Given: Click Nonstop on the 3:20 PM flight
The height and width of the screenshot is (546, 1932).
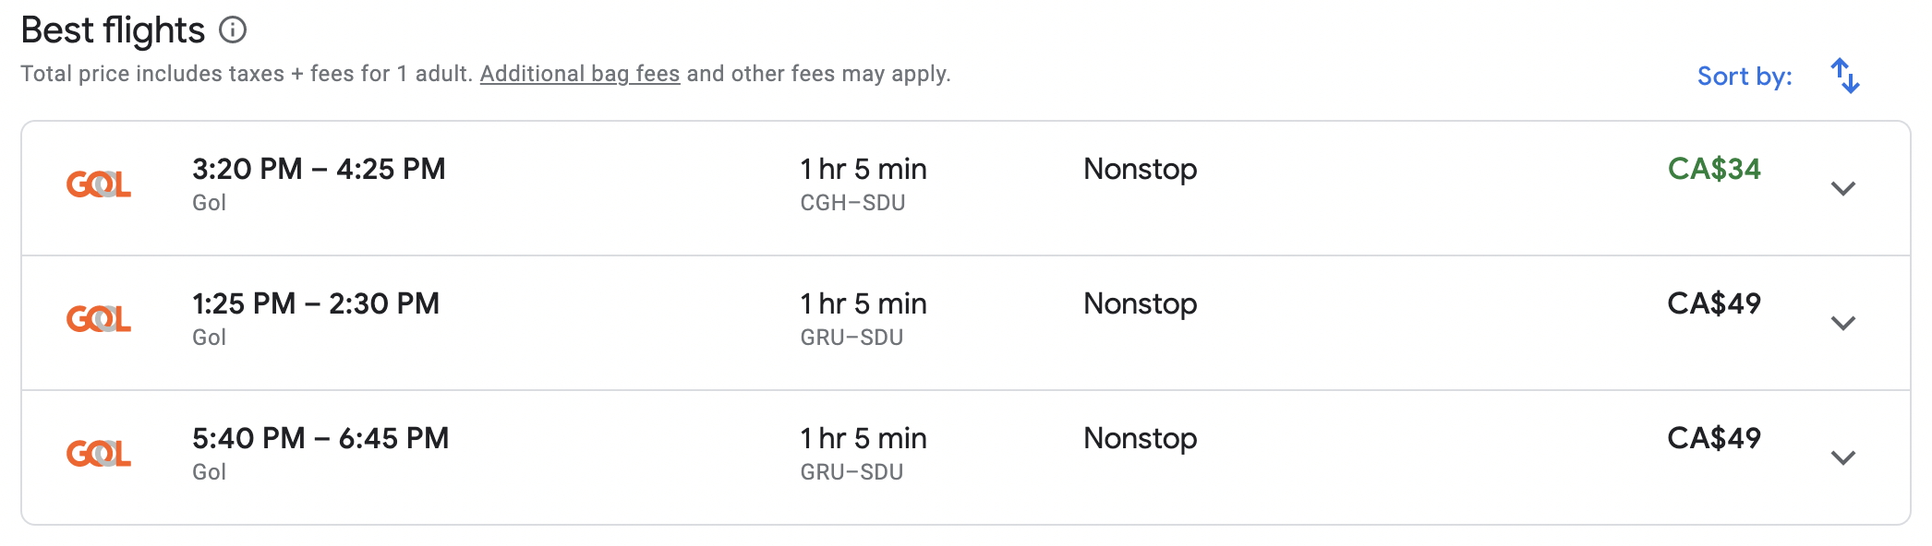Looking at the screenshot, I should pyautogui.click(x=1140, y=169).
